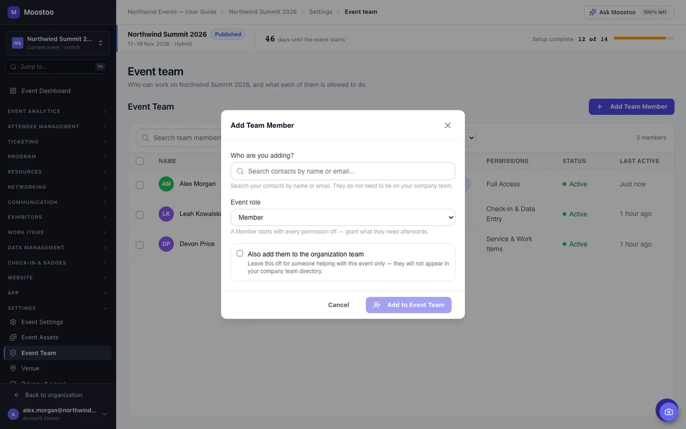Close the Add Team Member dialog

tap(448, 125)
